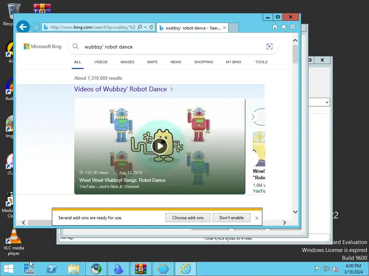The width and height of the screenshot is (369, 276).
Task: Select the ALL results tab
Action: click(x=78, y=62)
